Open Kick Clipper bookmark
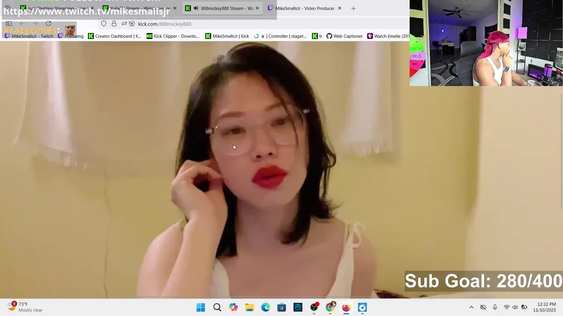 click(173, 36)
